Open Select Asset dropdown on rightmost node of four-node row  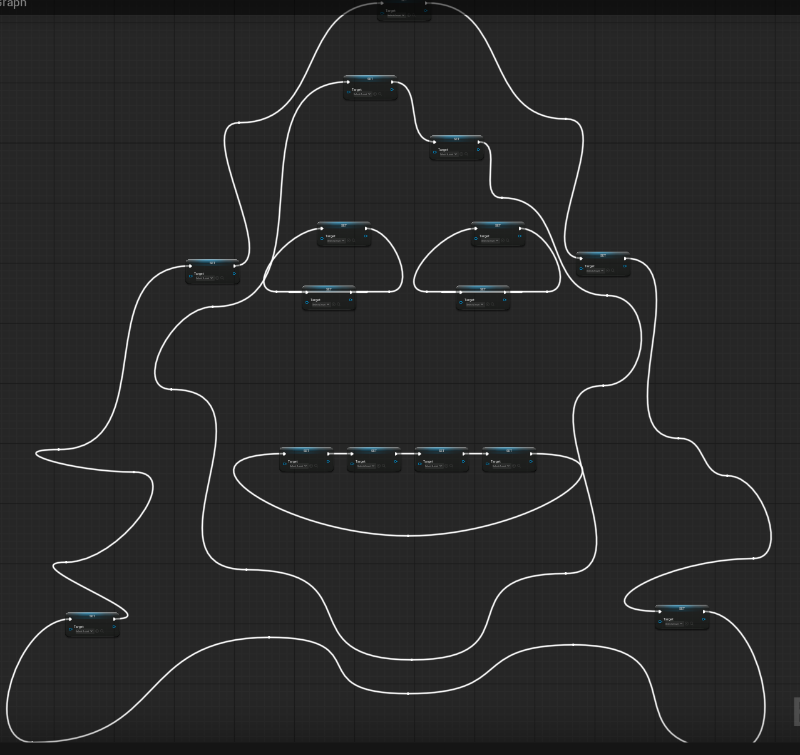(x=501, y=466)
